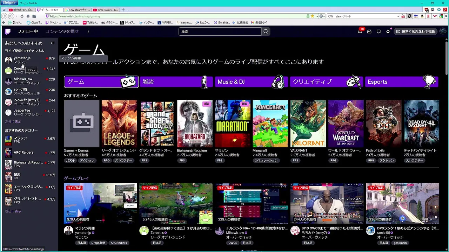449x252 pixels.
Task: Open sonic10j live stream thumbnail
Action: coord(402,203)
